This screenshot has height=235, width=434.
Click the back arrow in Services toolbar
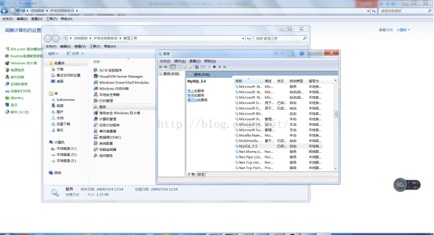coord(161,67)
